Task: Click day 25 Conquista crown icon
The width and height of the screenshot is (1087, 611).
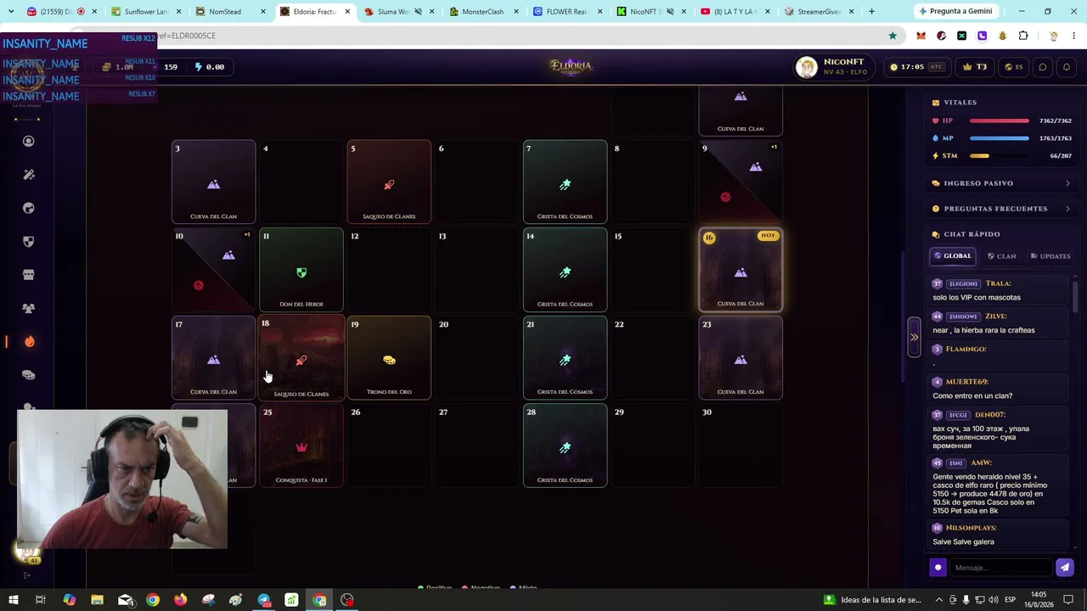Action: [301, 448]
